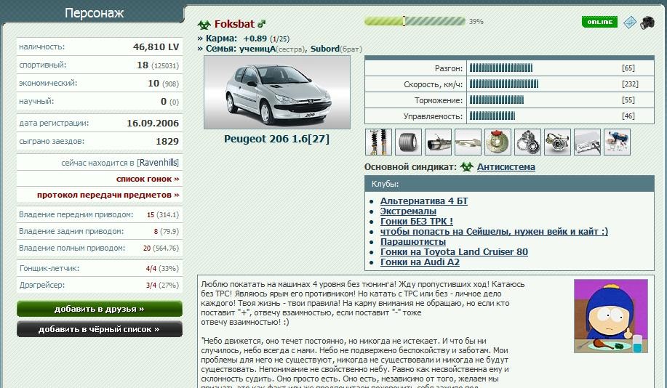
Task: Click the Скорость stat bar
Action: click(503, 84)
